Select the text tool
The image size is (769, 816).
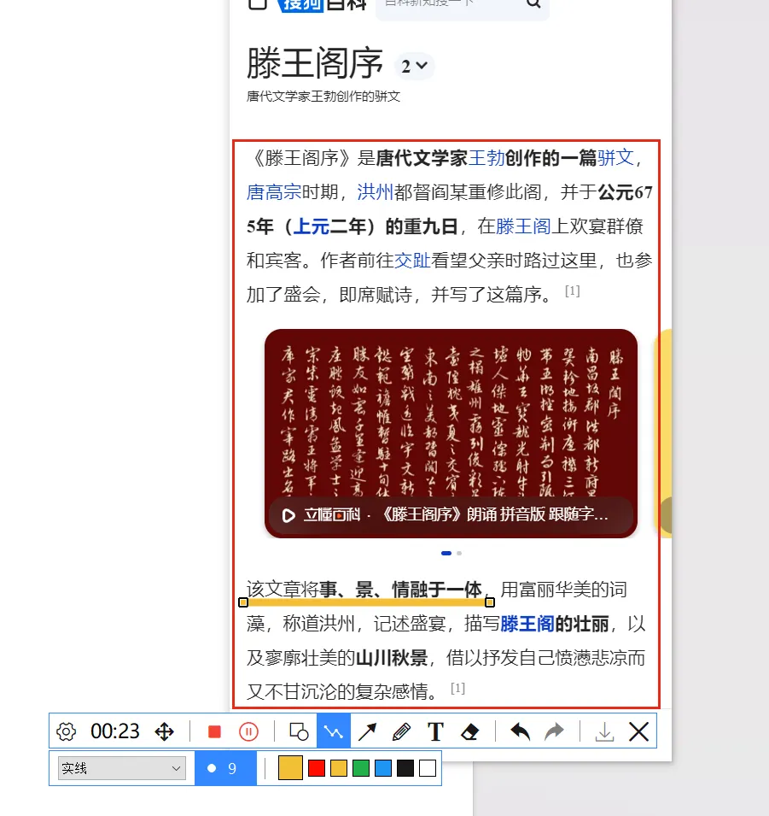435,731
